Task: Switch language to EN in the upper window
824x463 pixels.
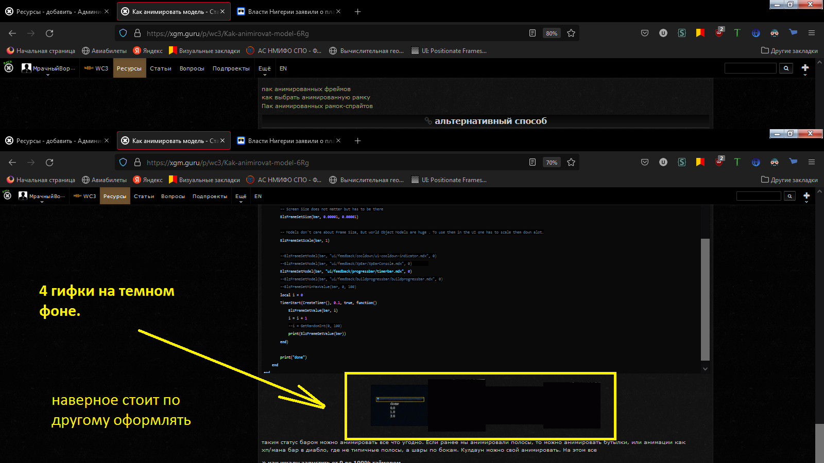Action: 283,68
